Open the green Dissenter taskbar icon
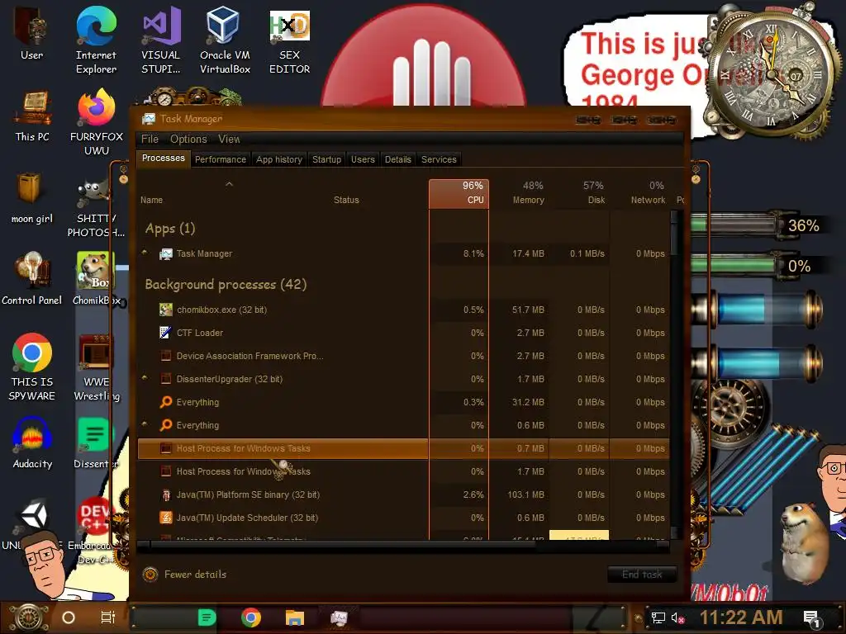This screenshot has width=846, height=634. (207, 617)
